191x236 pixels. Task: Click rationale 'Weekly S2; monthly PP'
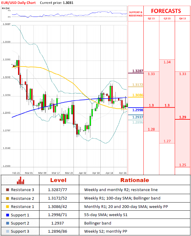coord(105,231)
